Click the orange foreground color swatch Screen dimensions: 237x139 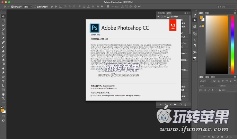point(3,110)
